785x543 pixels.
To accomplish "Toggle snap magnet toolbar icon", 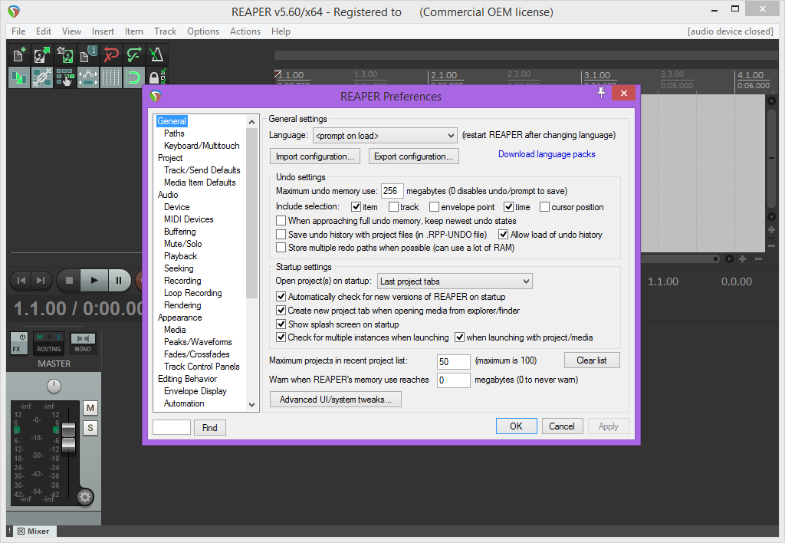I will click(x=134, y=77).
